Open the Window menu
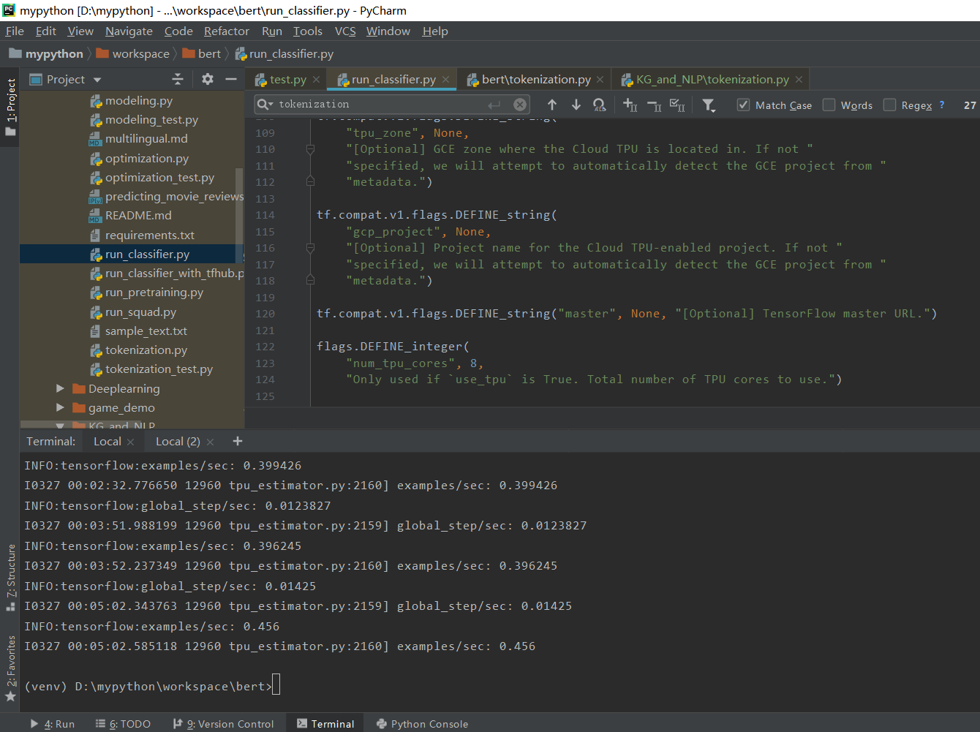 [388, 31]
